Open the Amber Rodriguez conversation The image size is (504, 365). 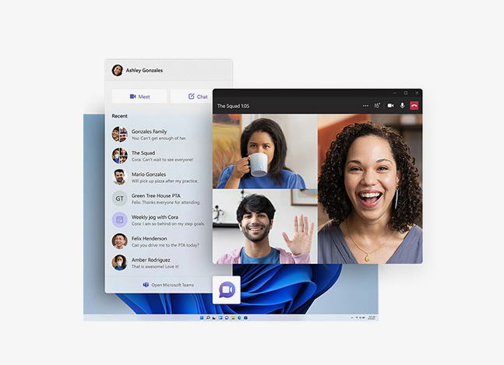point(159,263)
